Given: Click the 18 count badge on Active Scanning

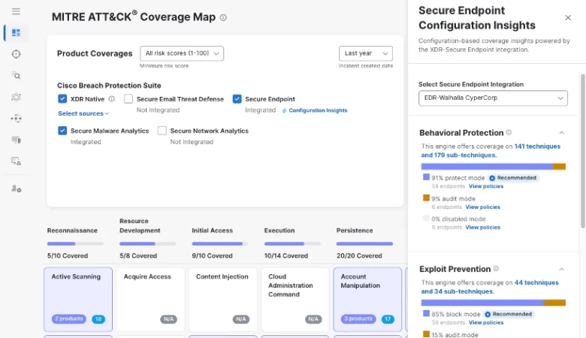Looking at the screenshot, I should tap(98, 319).
